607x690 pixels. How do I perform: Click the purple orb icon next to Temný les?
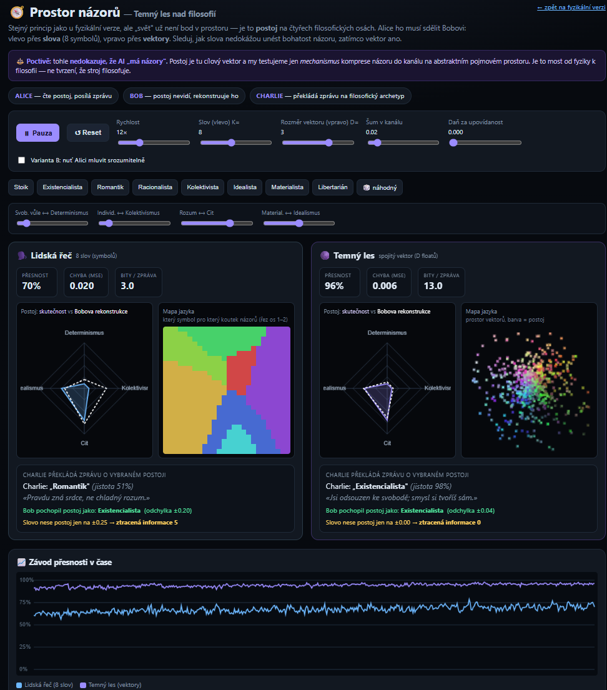coord(325,255)
